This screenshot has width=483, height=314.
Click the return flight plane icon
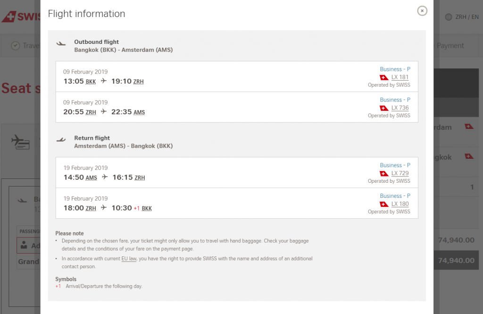pyautogui.click(x=61, y=140)
